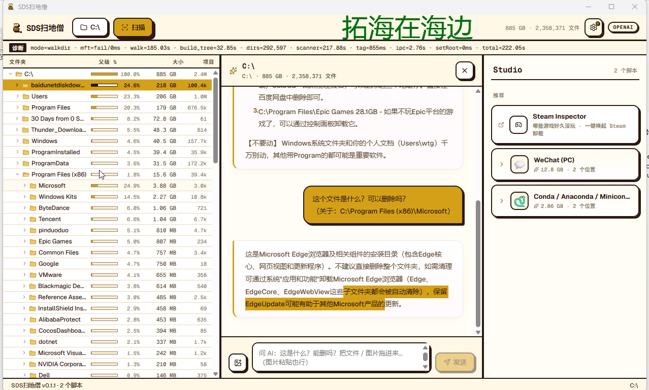Expand the ProgramInstalled folder chevron
The height and width of the screenshot is (390, 649).
17,152
